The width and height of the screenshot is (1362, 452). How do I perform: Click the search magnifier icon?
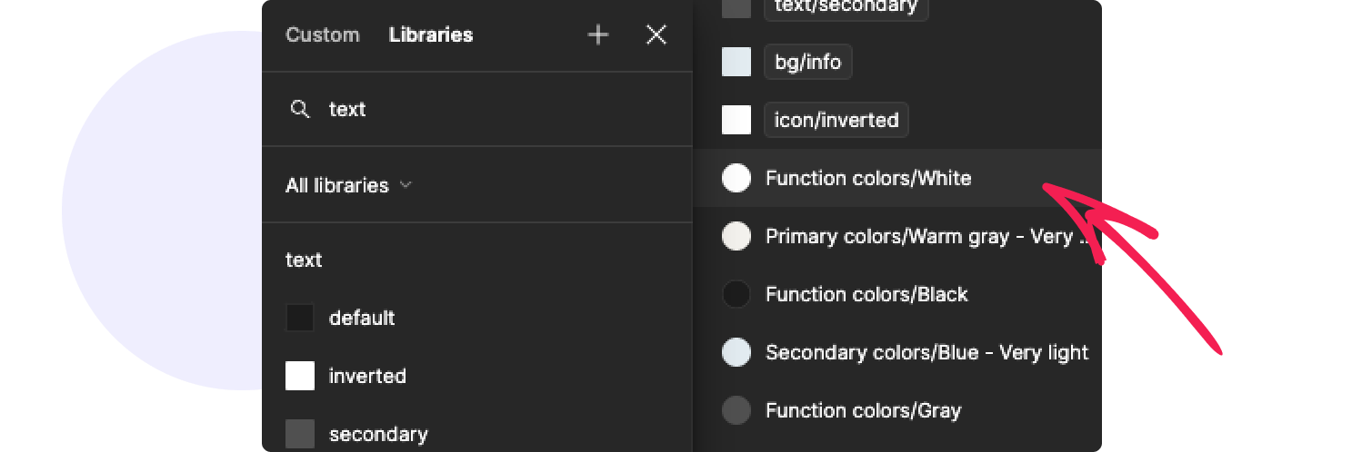300,110
